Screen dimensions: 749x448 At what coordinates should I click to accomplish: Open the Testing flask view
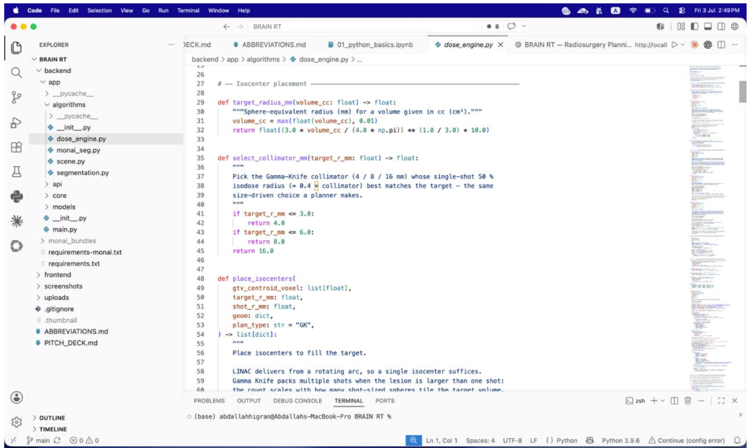coord(16,172)
